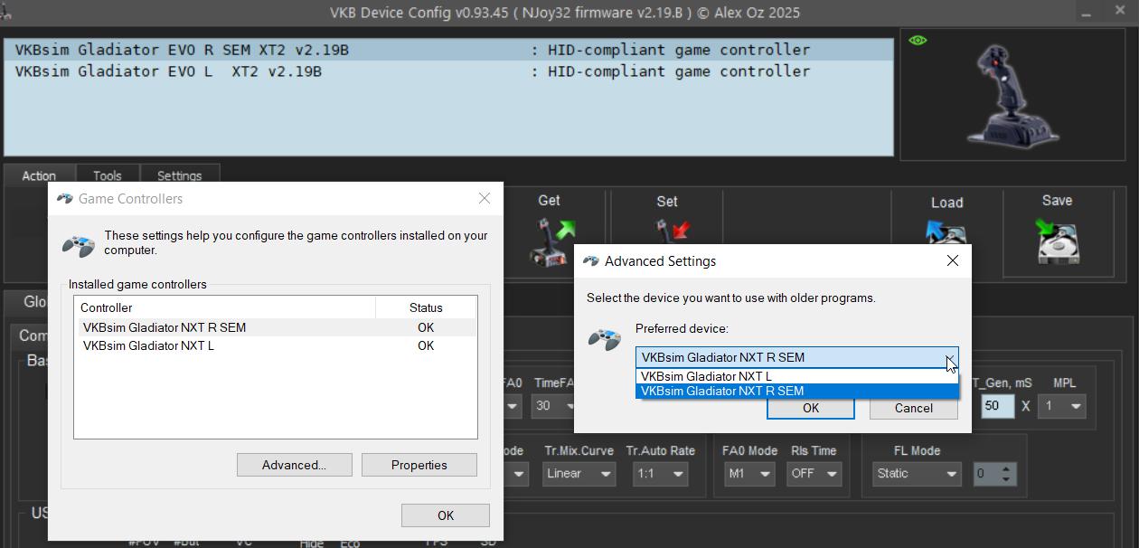Collapse the Preferred device combo box
Image resolution: width=1139 pixels, height=548 pixels.
[951, 358]
